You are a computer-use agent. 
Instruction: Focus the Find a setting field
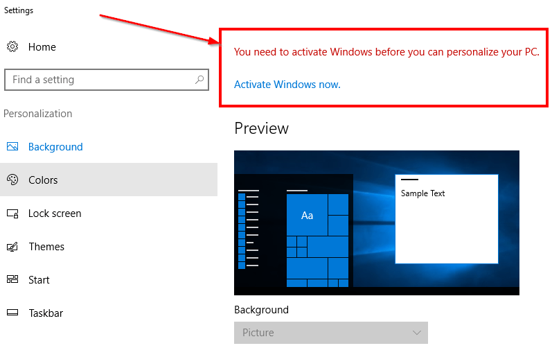[x=107, y=80]
